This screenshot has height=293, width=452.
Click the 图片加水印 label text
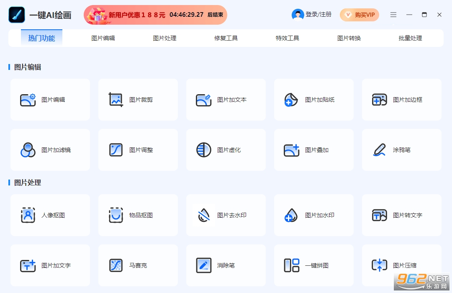(320, 215)
